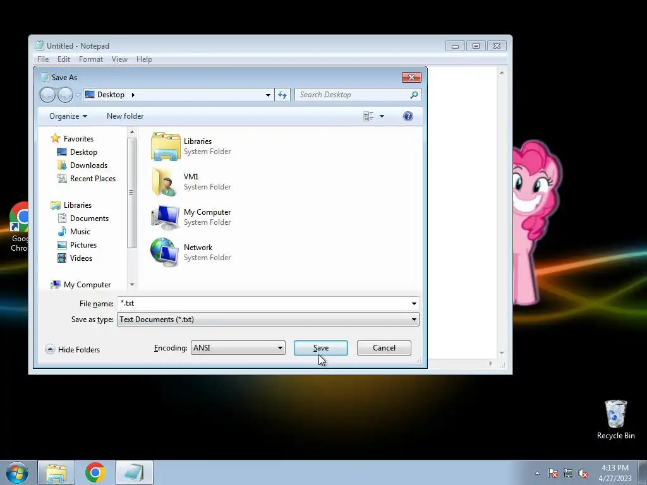Click navigation pane scroll up arrow
This screenshot has height=485, width=647.
click(x=132, y=133)
